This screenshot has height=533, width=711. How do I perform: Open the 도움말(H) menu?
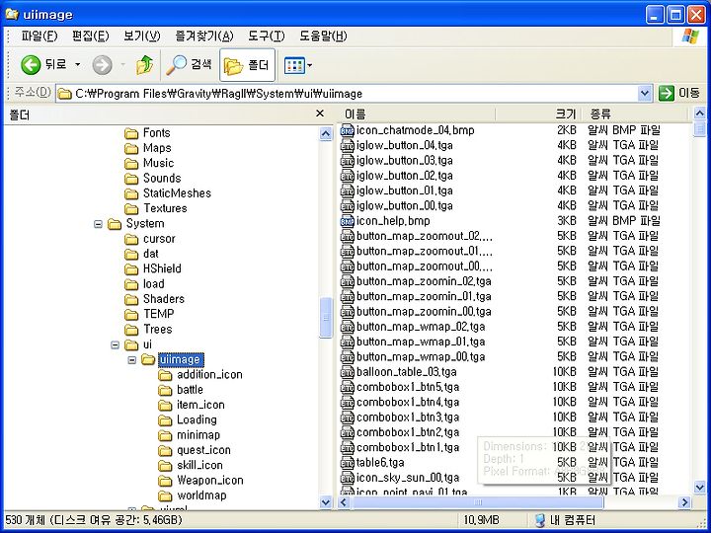pyautogui.click(x=323, y=37)
